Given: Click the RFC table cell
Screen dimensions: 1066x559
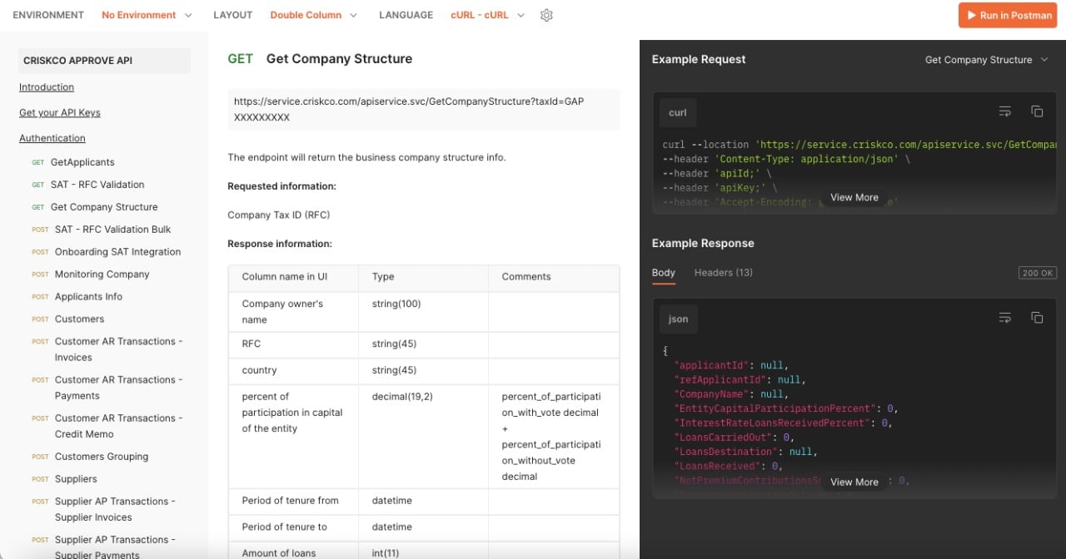Looking at the screenshot, I should (x=293, y=344).
